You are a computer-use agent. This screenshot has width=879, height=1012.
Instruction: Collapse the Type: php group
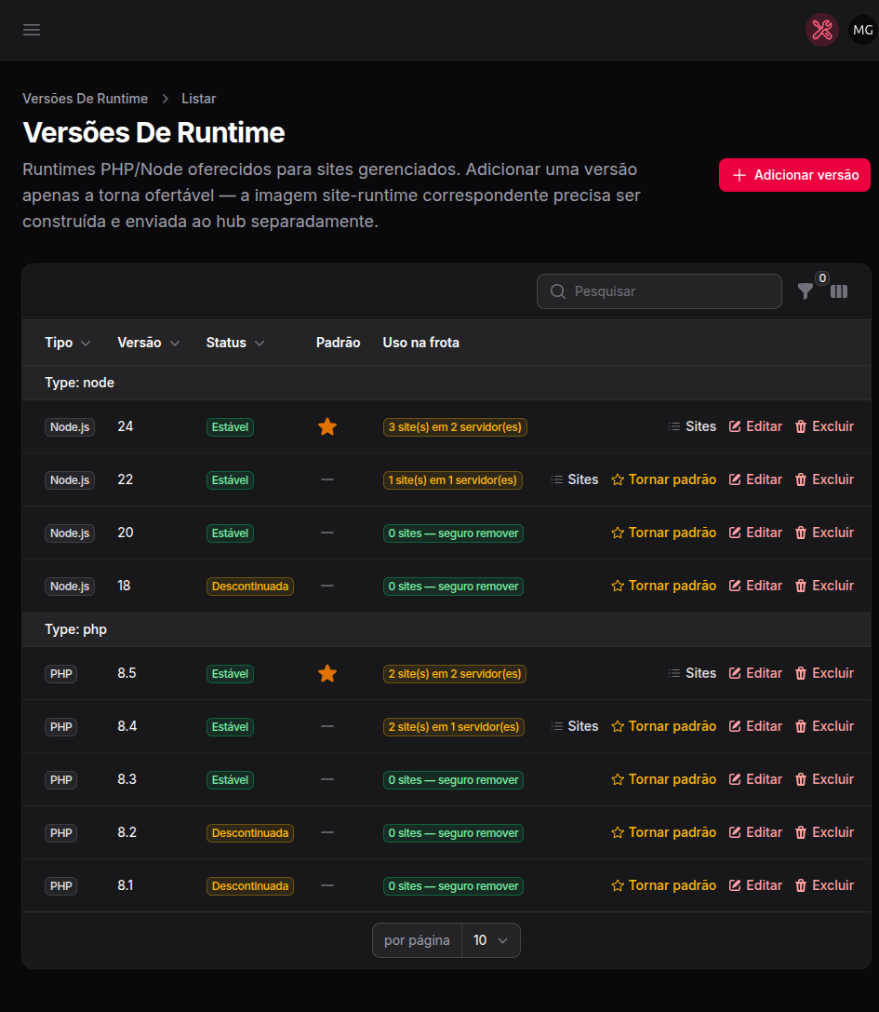(75, 629)
